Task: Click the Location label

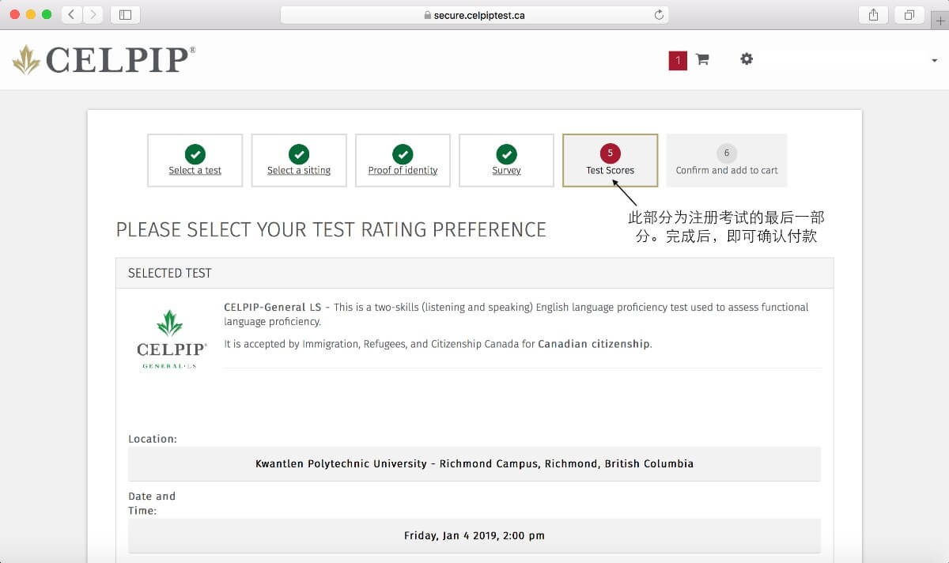Action: 153,439
